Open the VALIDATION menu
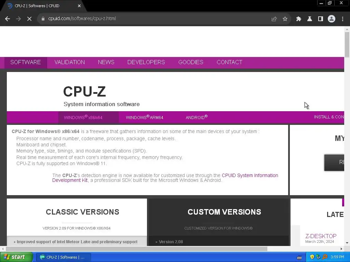Viewport: 350px width, 262px height. pyautogui.click(x=70, y=62)
